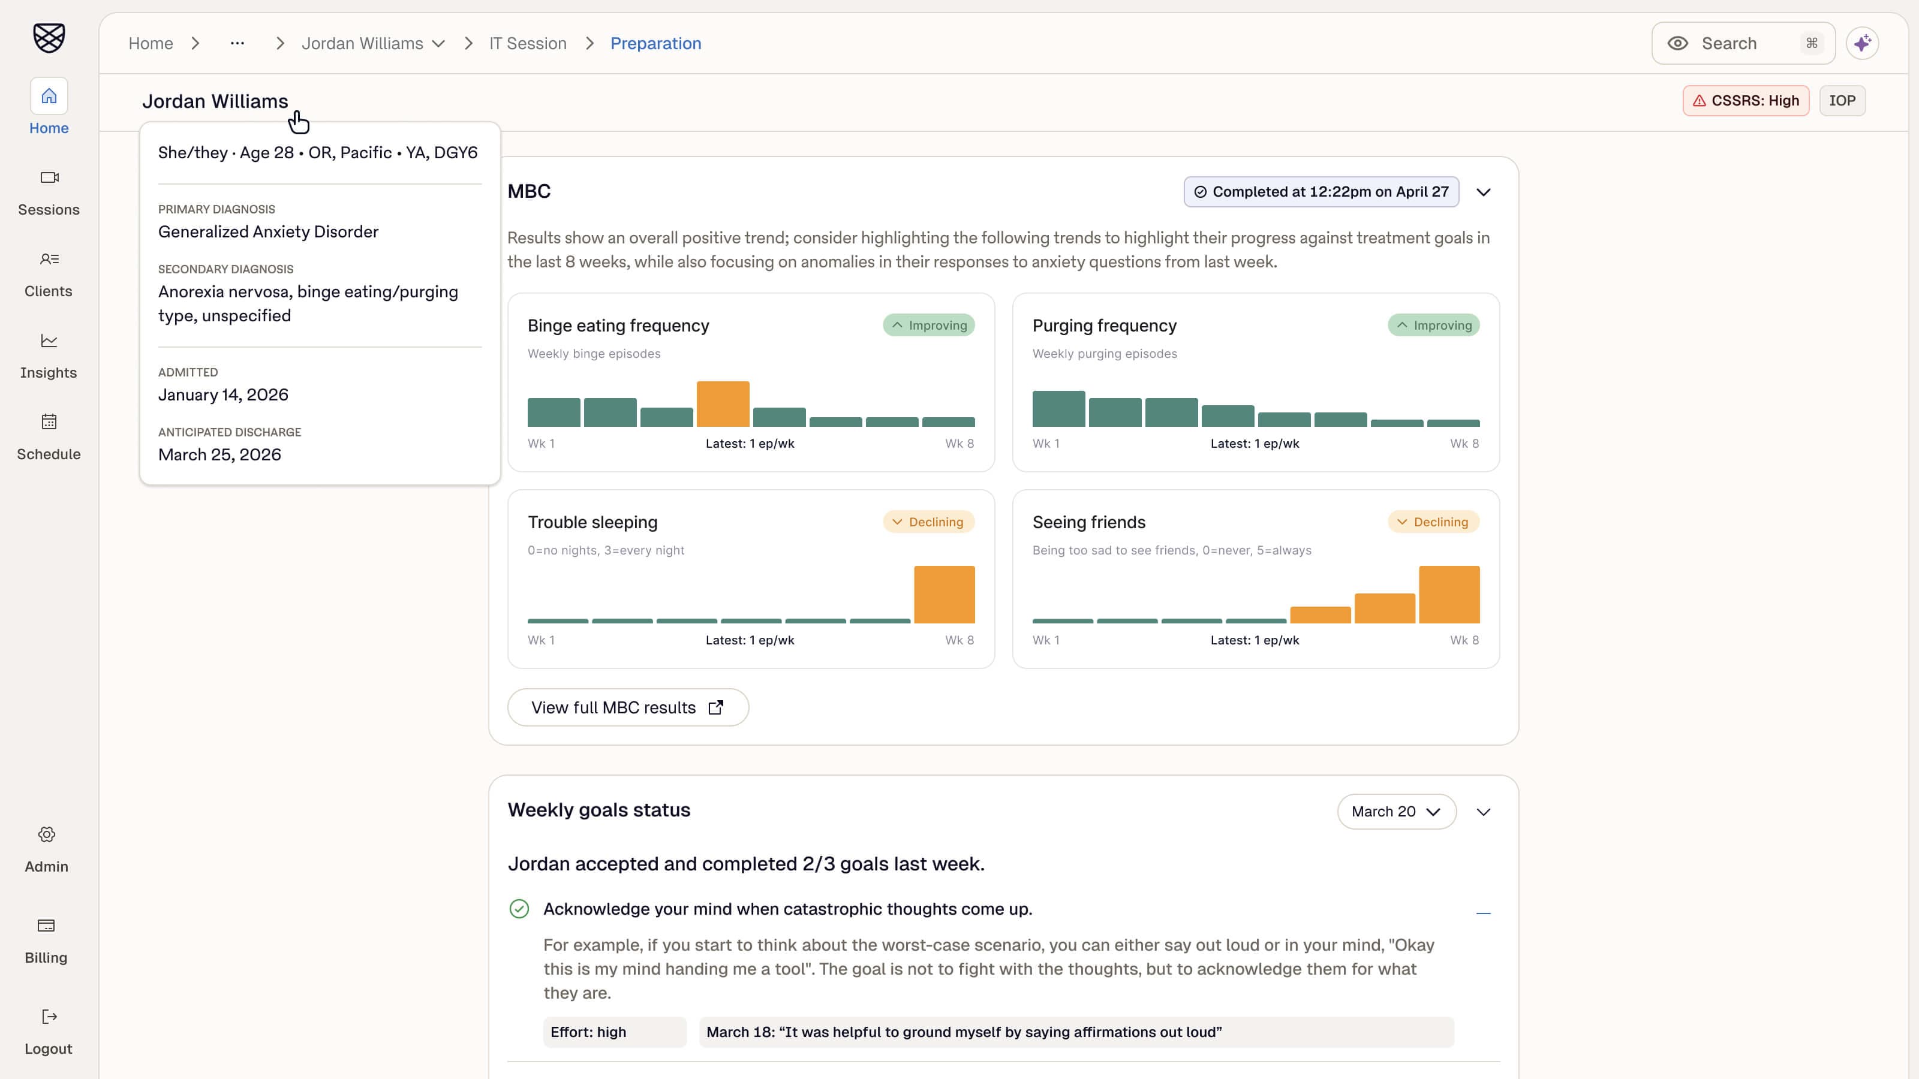
Task: Click Anorexia nervosa secondary diagnosis text
Action: (x=308, y=304)
